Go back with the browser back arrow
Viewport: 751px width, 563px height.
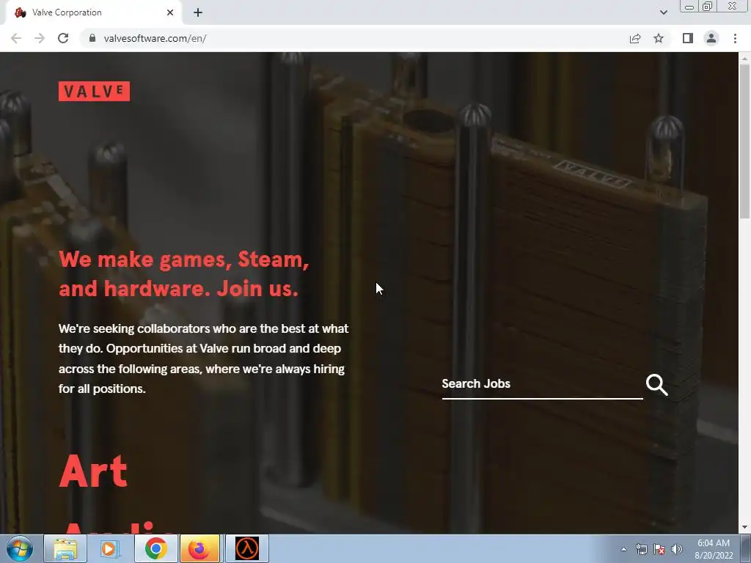point(16,38)
